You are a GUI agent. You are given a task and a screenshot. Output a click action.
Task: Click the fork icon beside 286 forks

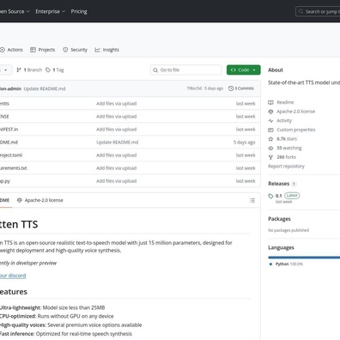[x=270, y=157]
